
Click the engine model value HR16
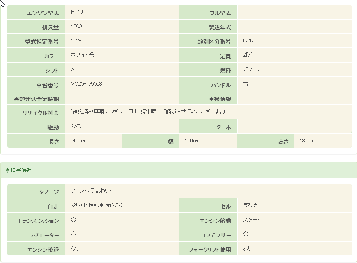pos(77,12)
